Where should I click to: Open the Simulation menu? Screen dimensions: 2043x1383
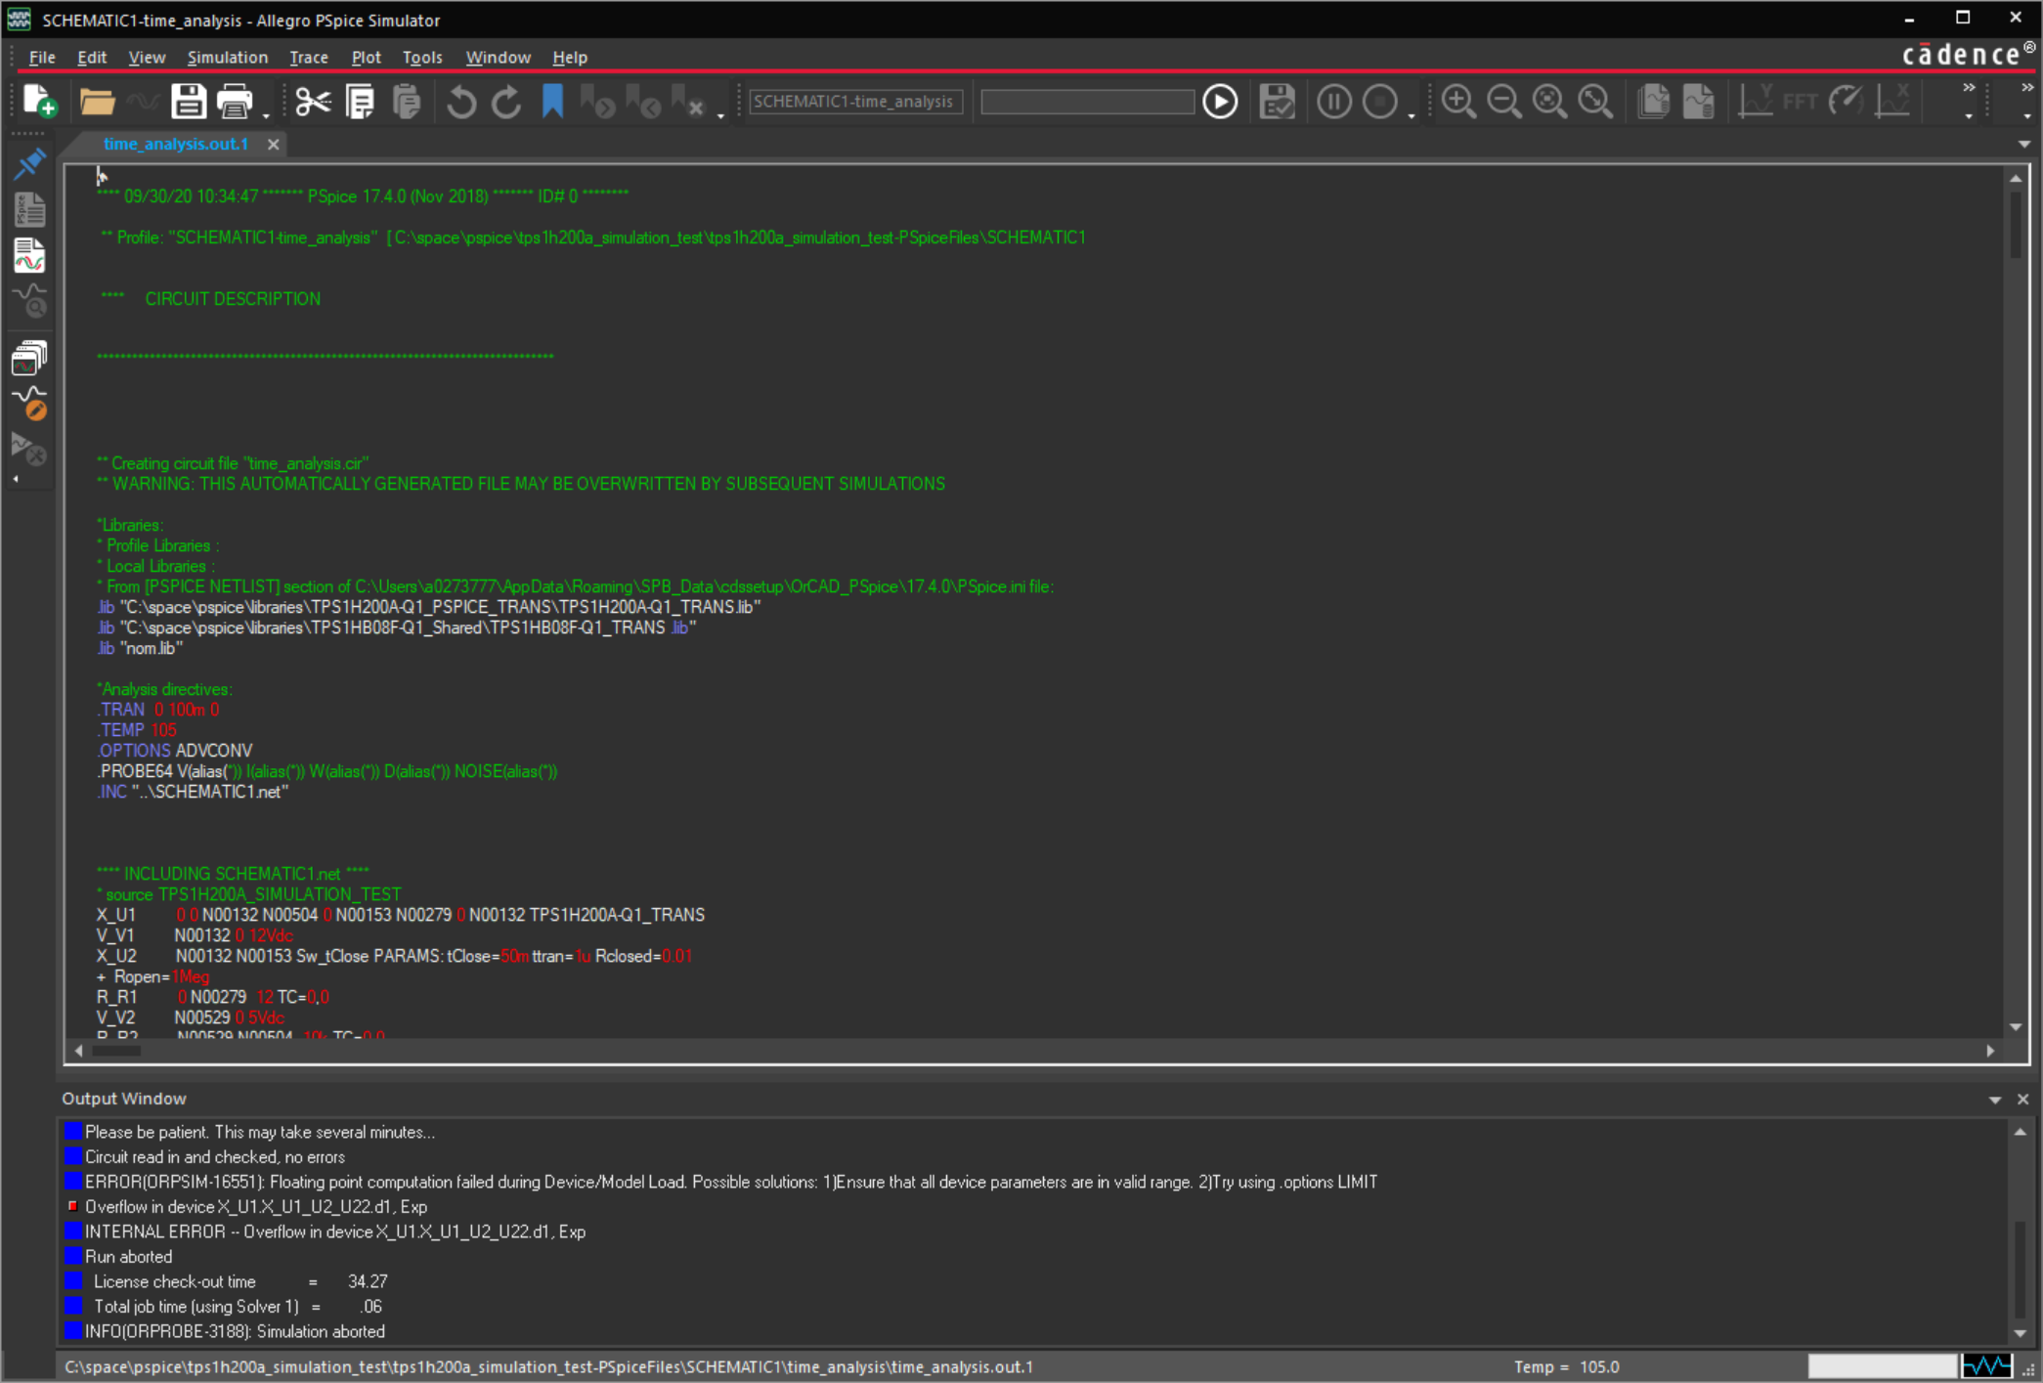point(227,57)
